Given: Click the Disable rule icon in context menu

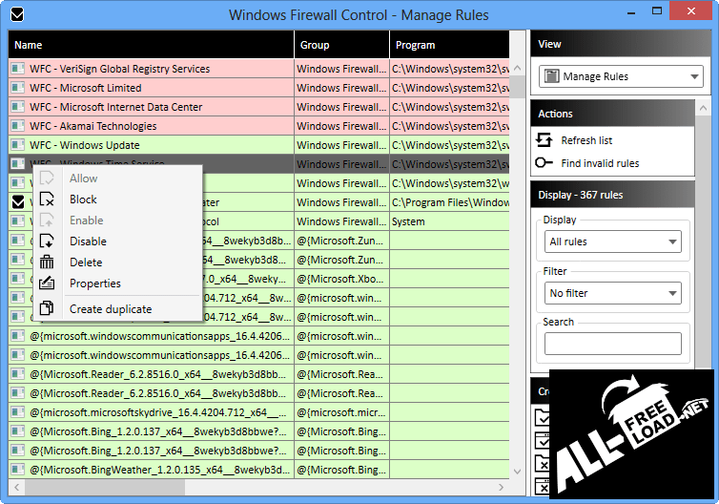Looking at the screenshot, I should click(47, 241).
